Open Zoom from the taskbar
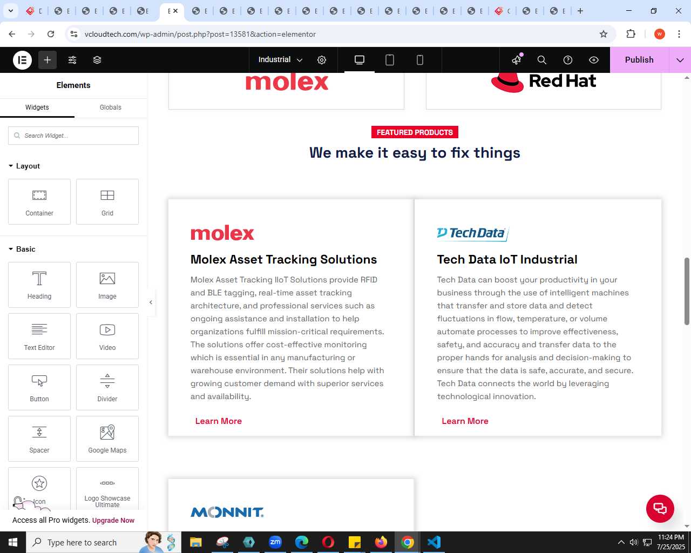This screenshot has height=553, width=691. [275, 542]
